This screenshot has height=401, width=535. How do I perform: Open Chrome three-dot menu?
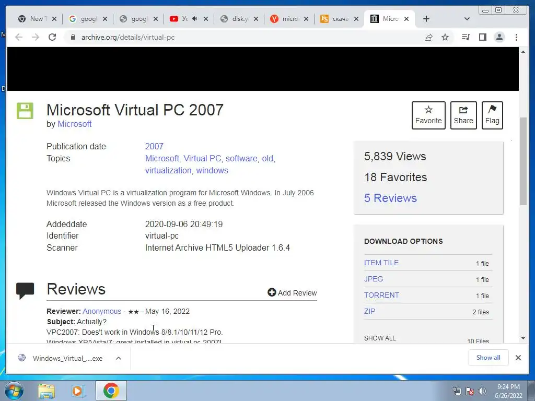click(x=516, y=37)
